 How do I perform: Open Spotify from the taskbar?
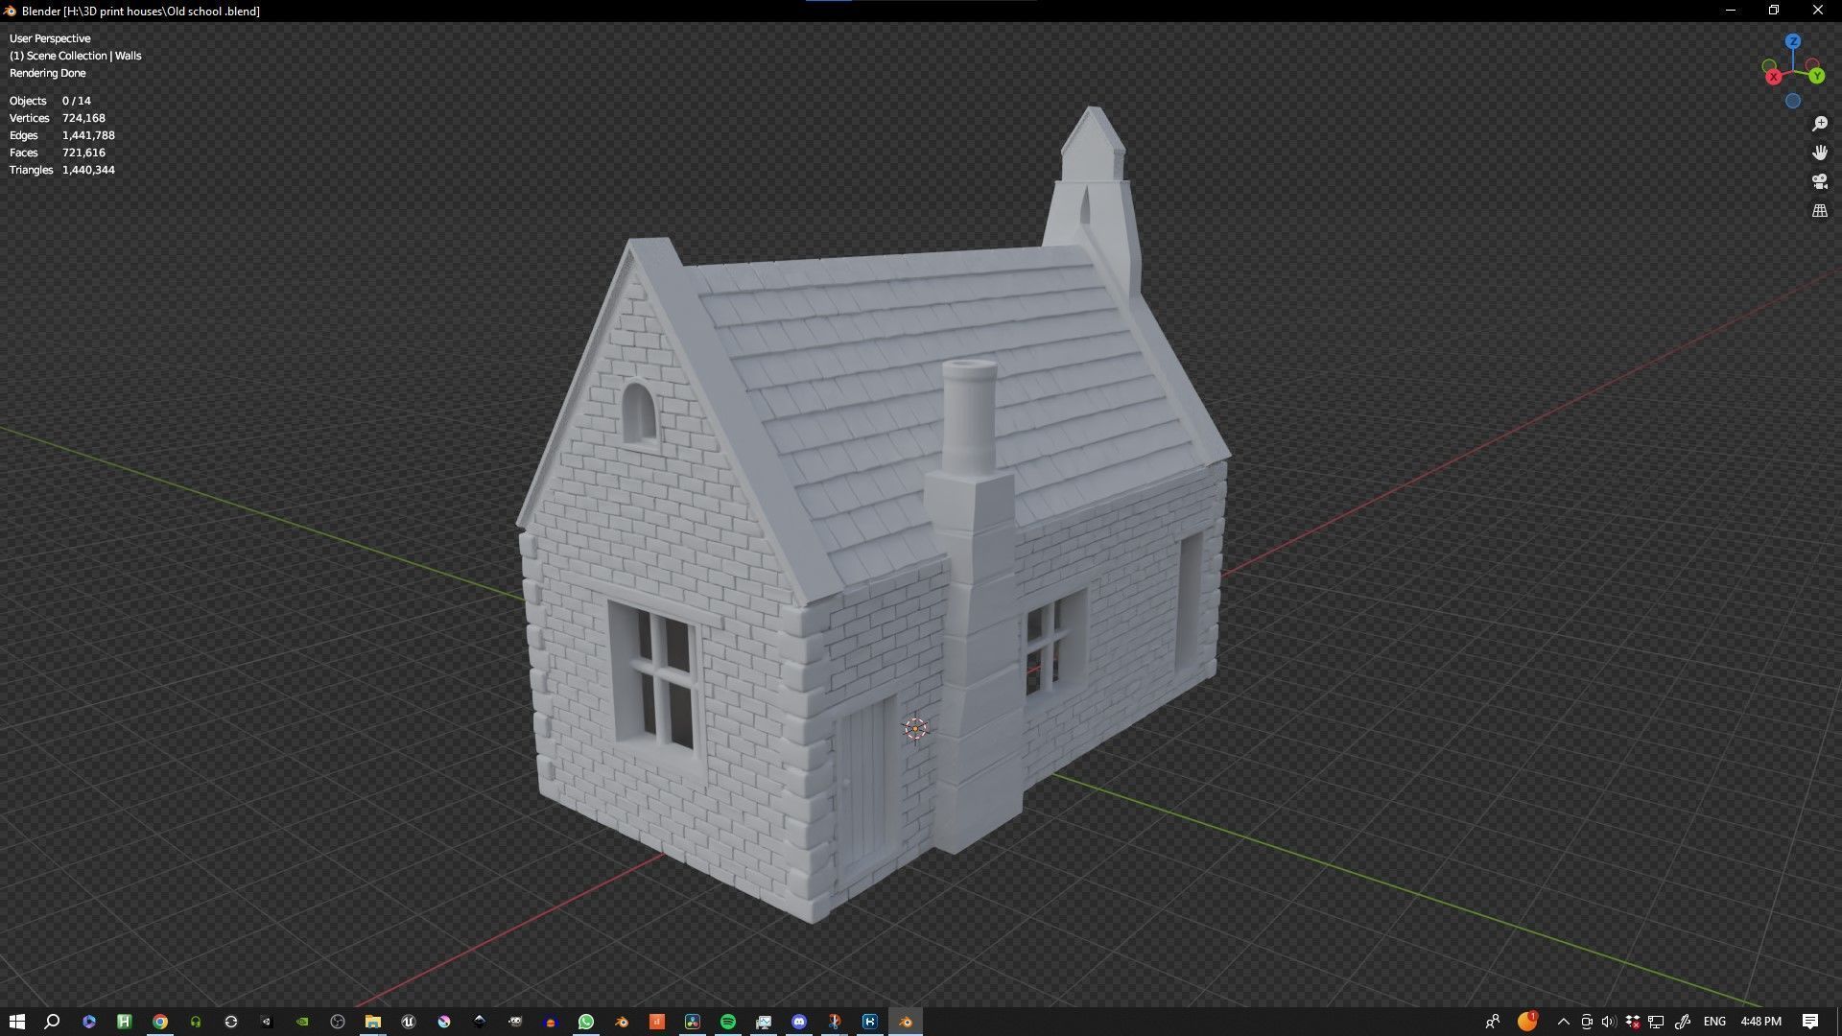pos(727,1022)
